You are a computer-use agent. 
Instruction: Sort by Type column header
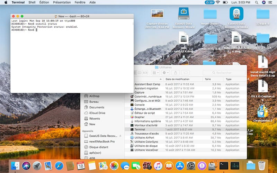coord(229,79)
